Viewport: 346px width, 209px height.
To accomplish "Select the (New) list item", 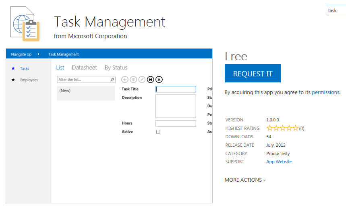I will point(86,93).
